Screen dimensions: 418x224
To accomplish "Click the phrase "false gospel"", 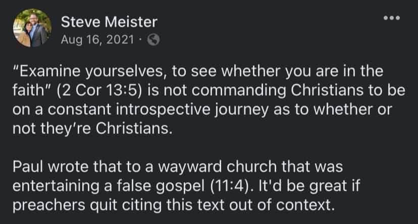I will click(161, 186).
